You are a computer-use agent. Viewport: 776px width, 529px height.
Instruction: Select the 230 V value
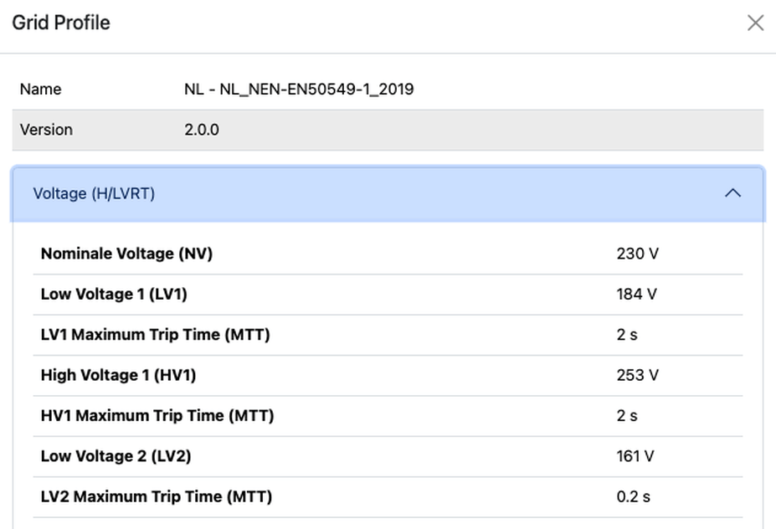[637, 254]
